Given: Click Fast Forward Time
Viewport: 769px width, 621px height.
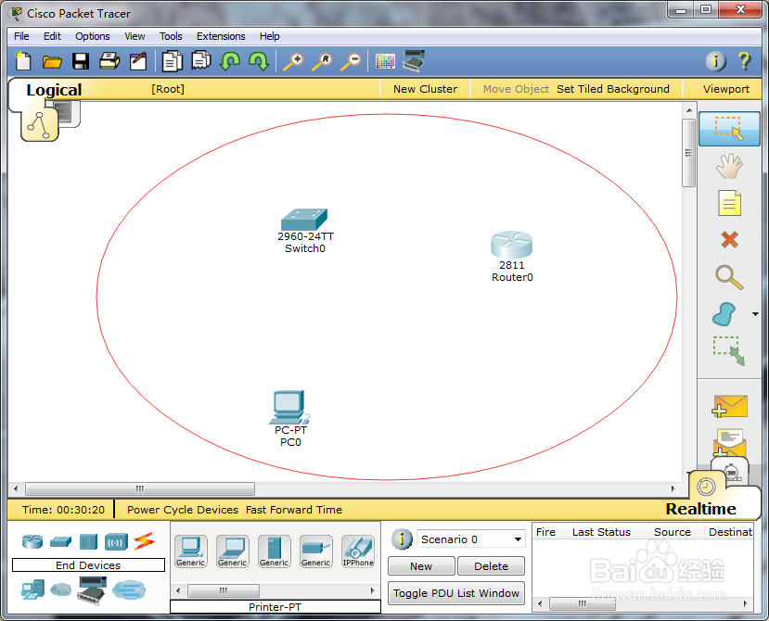Looking at the screenshot, I should [294, 510].
